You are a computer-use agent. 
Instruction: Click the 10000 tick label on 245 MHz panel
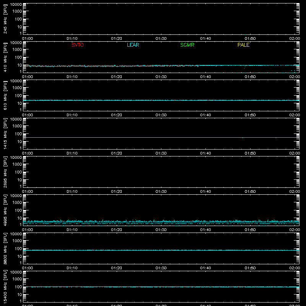point(16,5)
